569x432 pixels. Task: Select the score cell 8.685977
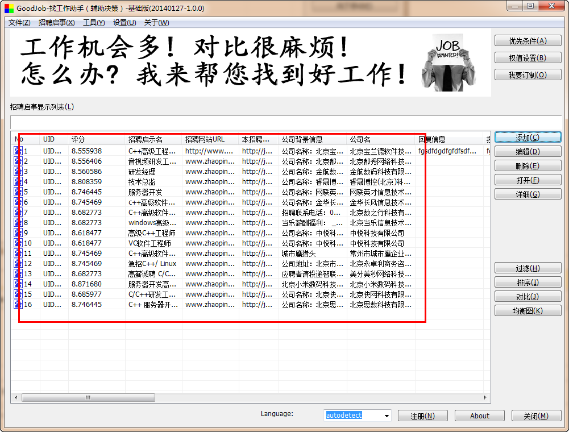[86, 294]
